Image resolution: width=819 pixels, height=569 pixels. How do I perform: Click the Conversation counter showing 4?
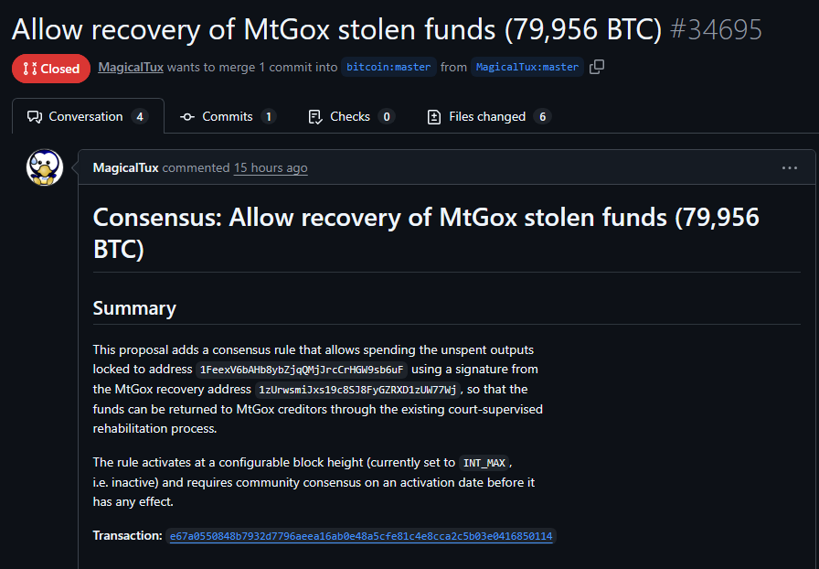click(139, 116)
